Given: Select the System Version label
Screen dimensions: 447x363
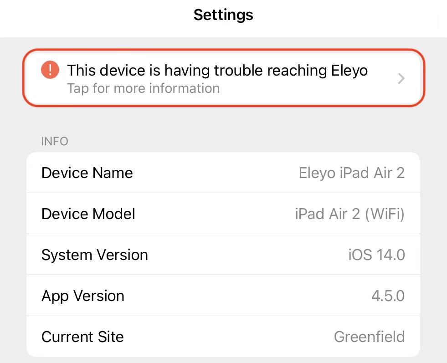Looking at the screenshot, I should (95, 255).
